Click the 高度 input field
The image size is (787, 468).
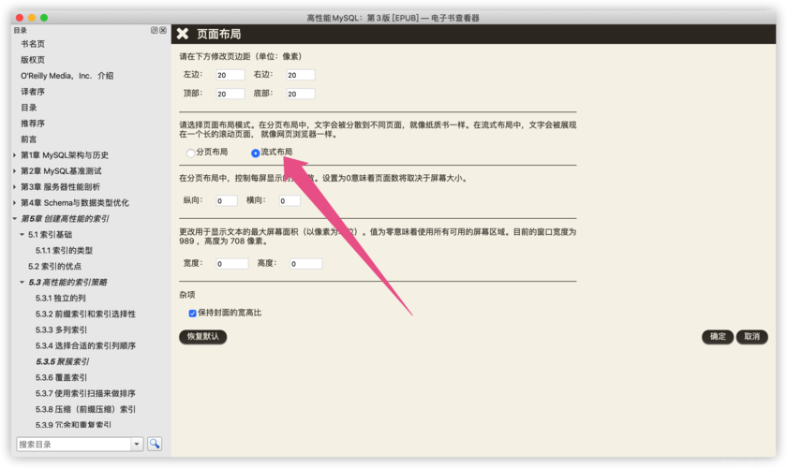coord(306,264)
